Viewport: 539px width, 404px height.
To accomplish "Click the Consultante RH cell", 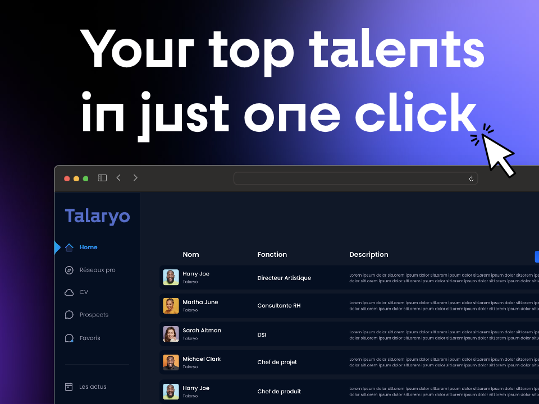I will coord(279,306).
